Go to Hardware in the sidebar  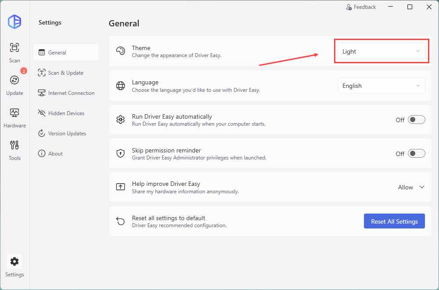tap(14, 112)
